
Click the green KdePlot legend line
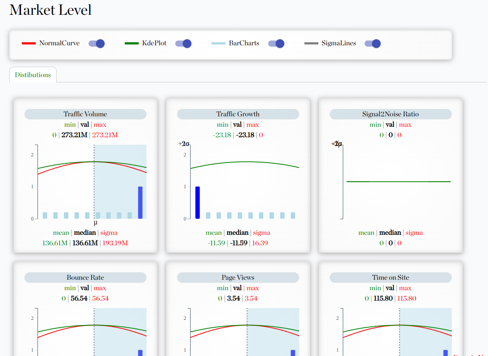132,44
